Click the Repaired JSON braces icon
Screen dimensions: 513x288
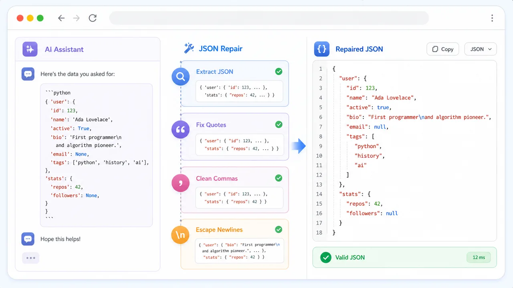[x=322, y=49]
